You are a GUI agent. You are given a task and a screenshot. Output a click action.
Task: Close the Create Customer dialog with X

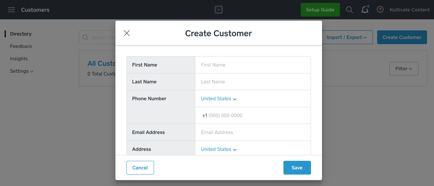pyautogui.click(x=127, y=33)
